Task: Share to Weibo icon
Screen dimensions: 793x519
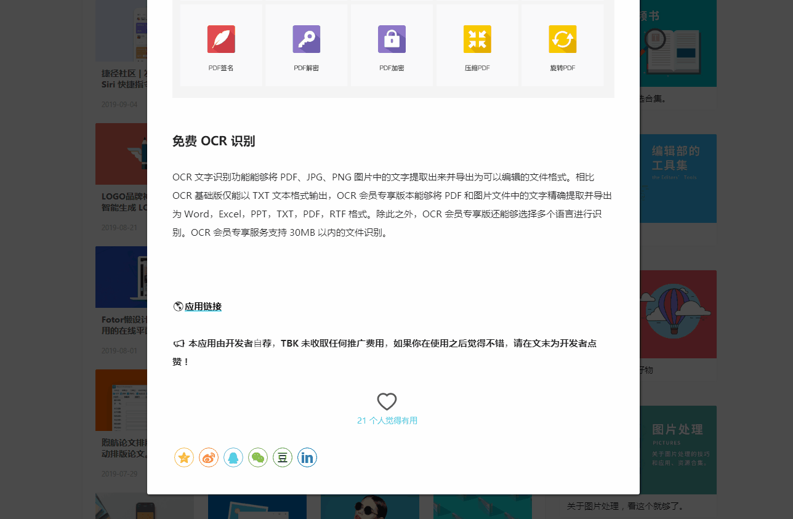Action: tap(209, 457)
